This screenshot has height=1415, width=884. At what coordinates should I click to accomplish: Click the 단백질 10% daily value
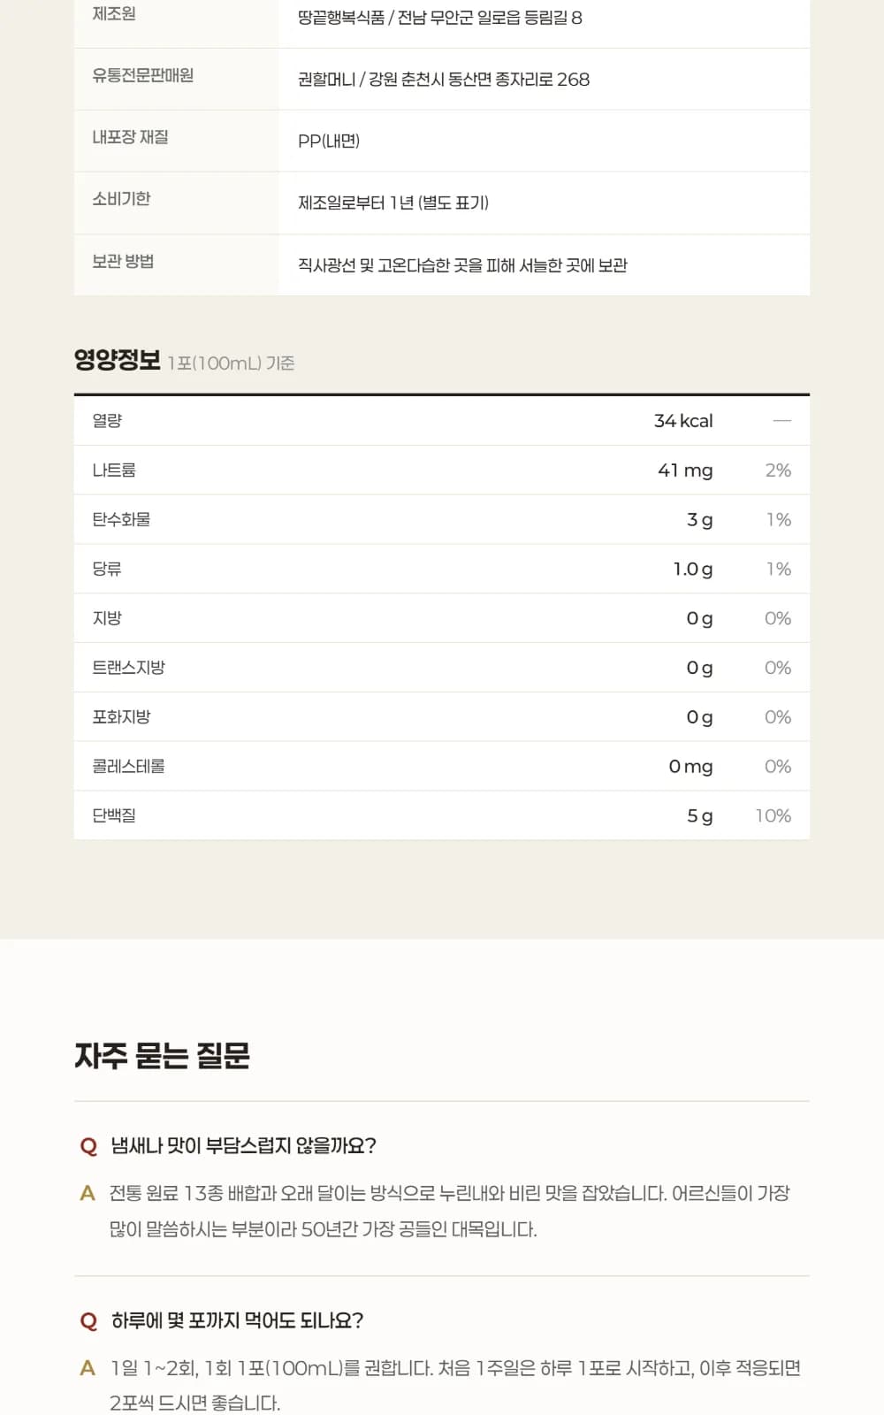point(773,816)
